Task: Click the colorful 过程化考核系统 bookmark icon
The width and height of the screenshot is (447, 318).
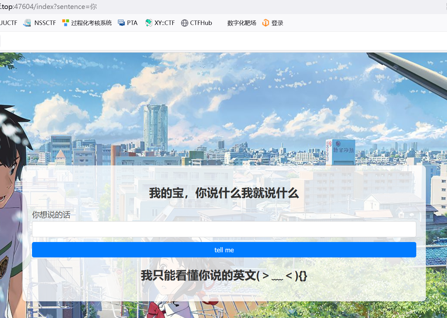Action: (x=66, y=23)
